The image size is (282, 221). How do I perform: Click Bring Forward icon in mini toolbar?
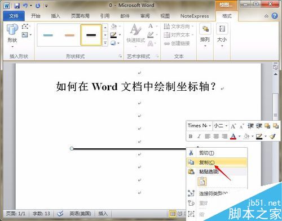pos(267,126)
